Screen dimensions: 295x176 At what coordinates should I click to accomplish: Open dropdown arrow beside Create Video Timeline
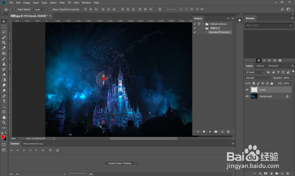click(137, 163)
